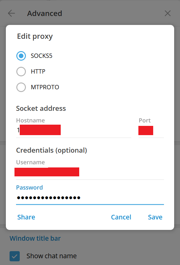Focus the Port input field
This screenshot has width=180, height=265.
point(151,130)
